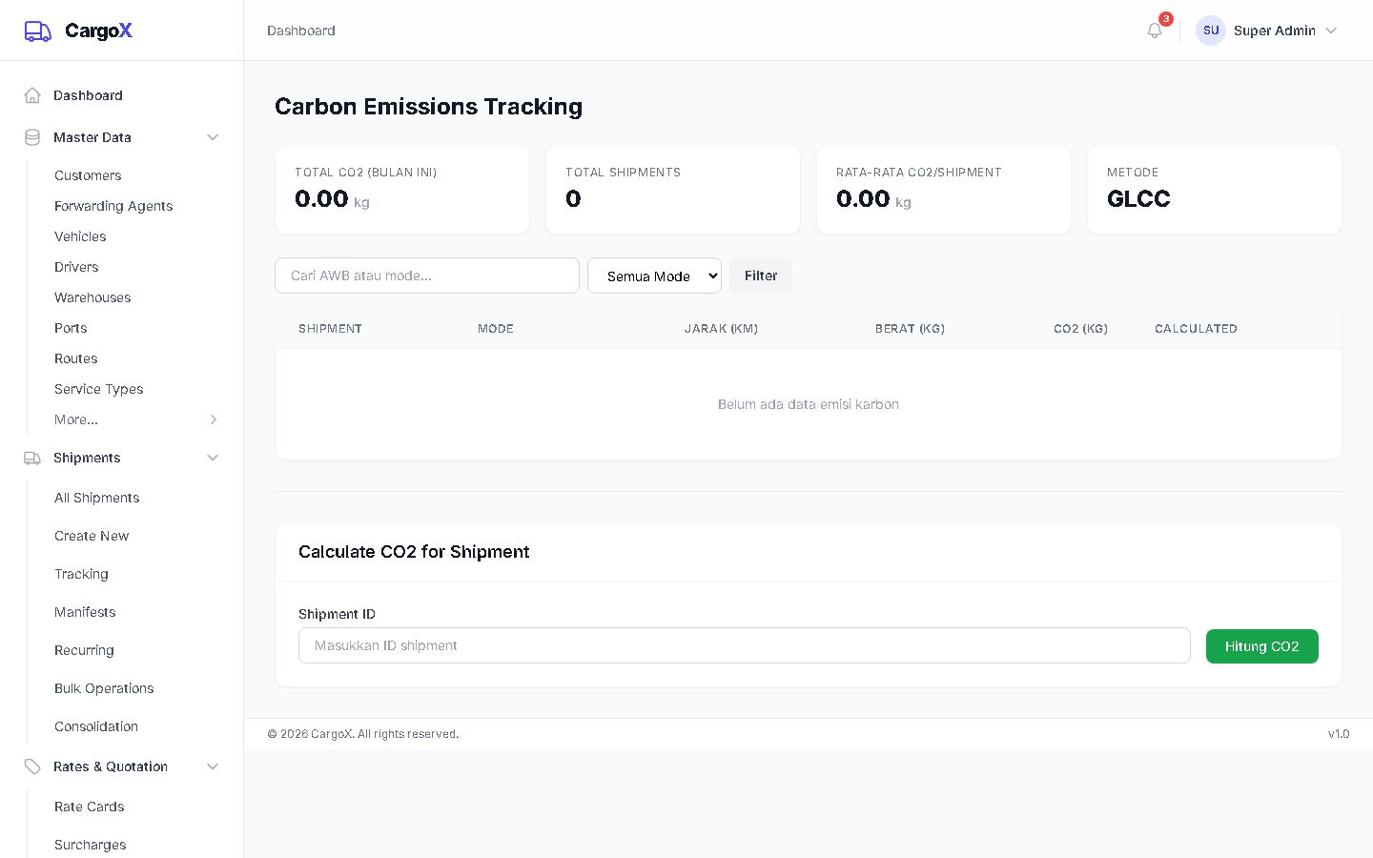
Task: Open Routes menu item
Action: coord(76,358)
